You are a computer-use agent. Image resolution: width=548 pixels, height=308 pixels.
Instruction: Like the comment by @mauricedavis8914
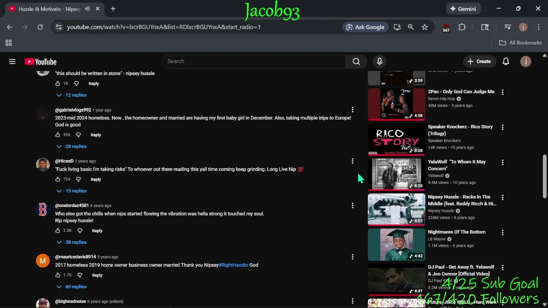[58, 275]
